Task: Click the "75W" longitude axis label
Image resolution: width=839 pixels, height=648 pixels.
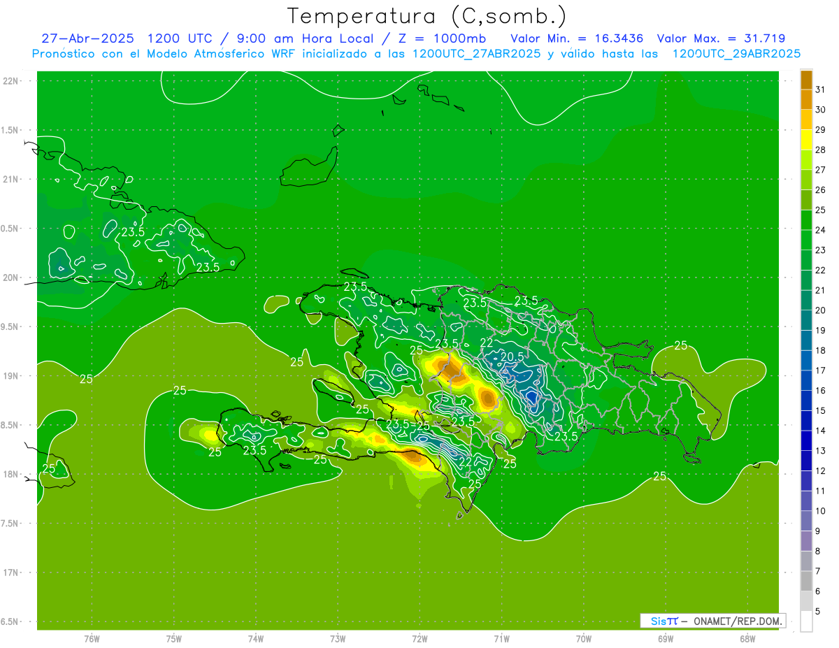Action: tap(174, 638)
